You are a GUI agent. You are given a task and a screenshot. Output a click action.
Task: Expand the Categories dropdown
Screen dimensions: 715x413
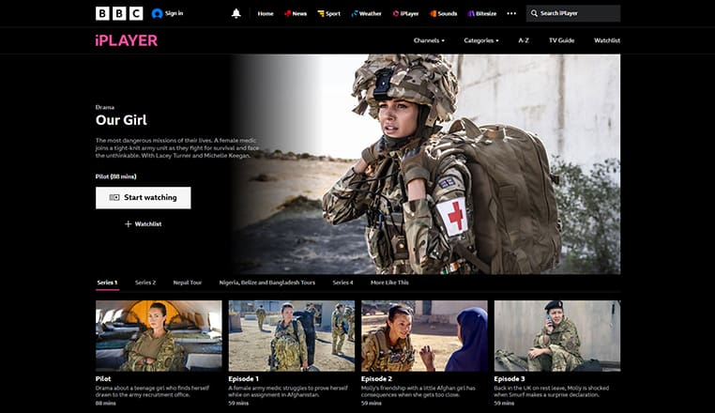(481, 40)
